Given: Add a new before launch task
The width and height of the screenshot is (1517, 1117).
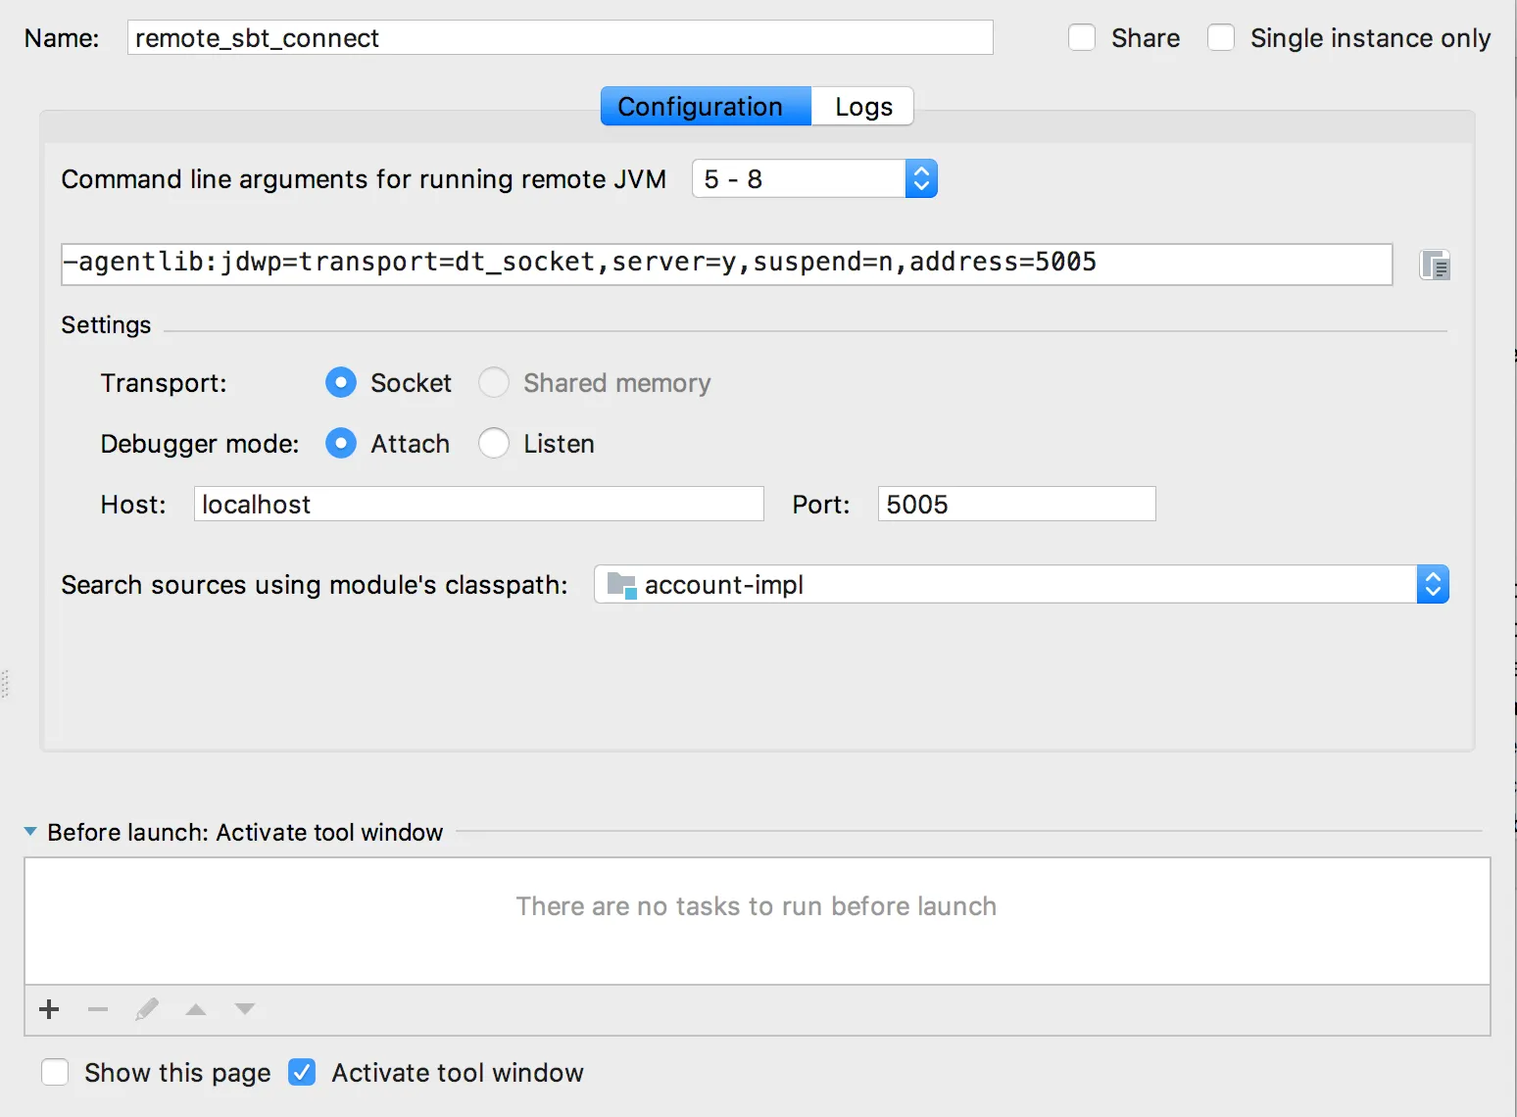Looking at the screenshot, I should pos(49,1009).
